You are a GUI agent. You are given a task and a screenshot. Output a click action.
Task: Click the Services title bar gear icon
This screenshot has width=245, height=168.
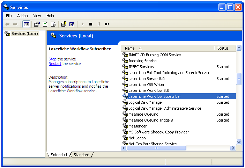point(6,7)
